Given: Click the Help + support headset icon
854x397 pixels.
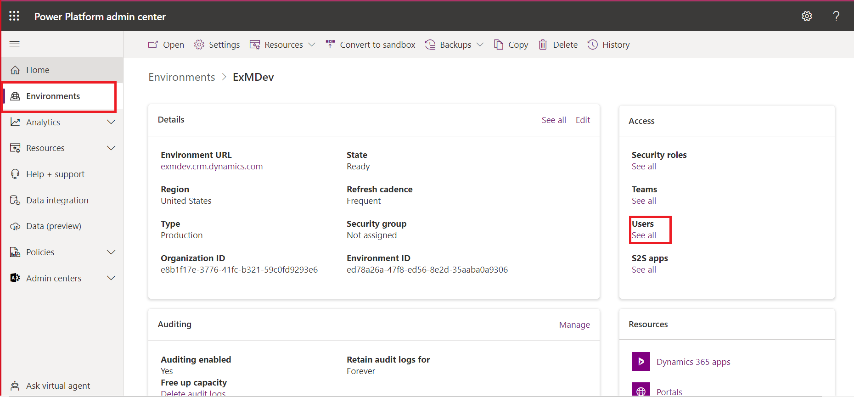Looking at the screenshot, I should (x=15, y=174).
